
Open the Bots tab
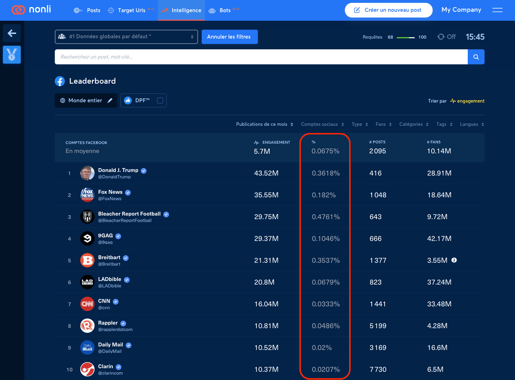point(224,10)
